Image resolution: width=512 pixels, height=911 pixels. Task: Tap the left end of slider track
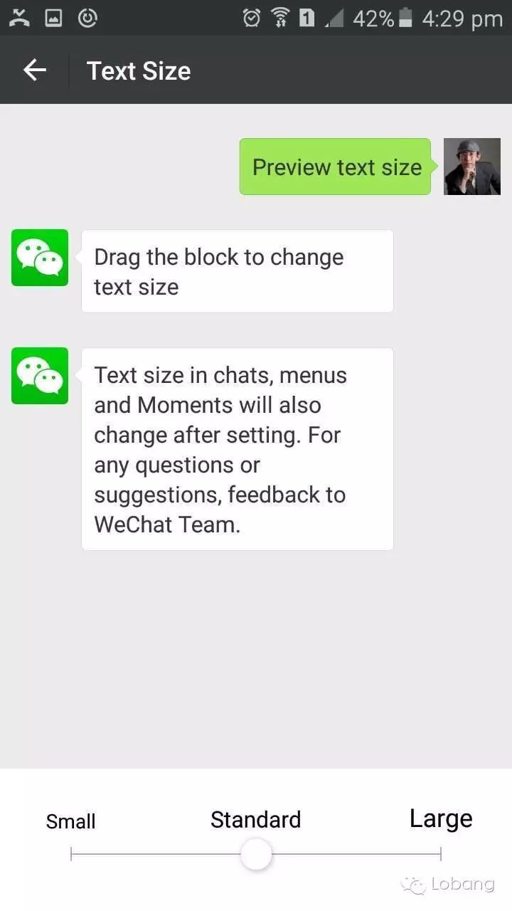72,854
